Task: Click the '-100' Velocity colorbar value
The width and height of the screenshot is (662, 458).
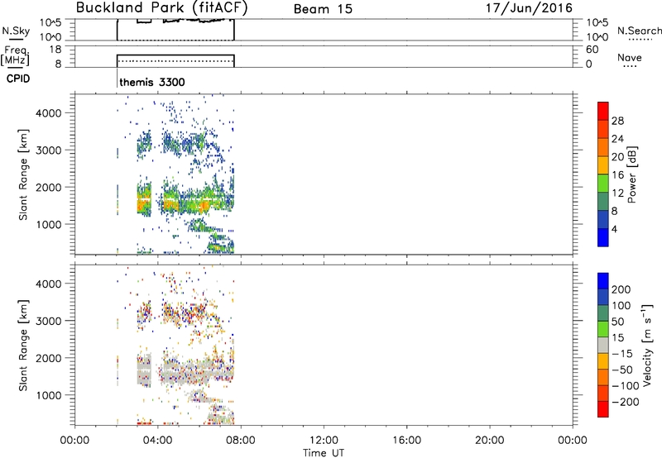Action: [x=626, y=386]
